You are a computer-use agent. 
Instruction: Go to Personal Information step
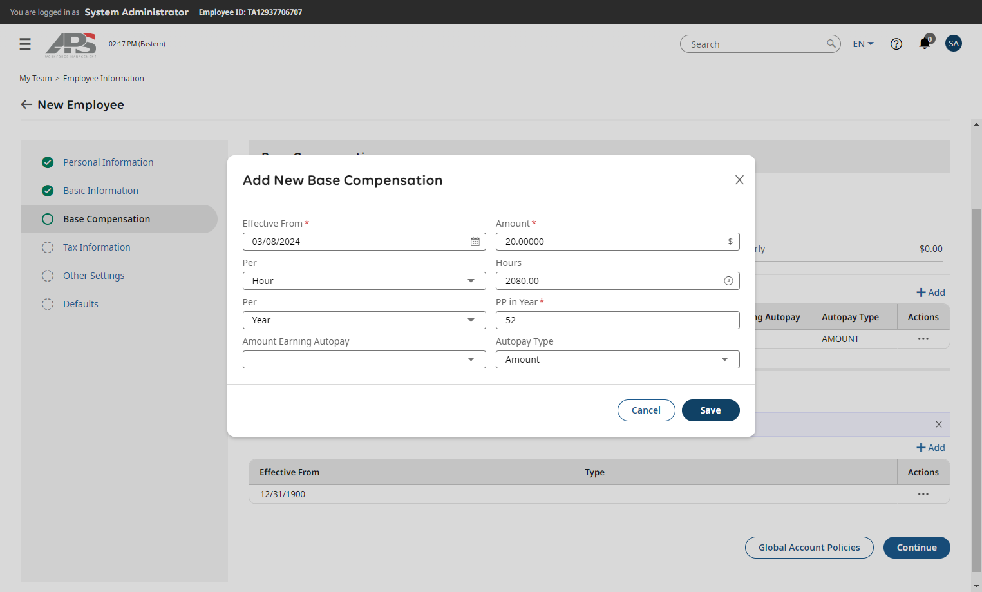(108, 162)
